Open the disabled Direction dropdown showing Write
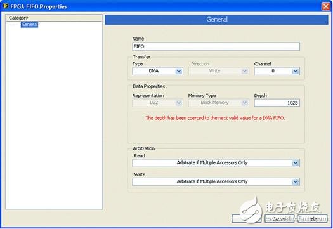Viewport: 333px width, 229px height. tap(219, 71)
